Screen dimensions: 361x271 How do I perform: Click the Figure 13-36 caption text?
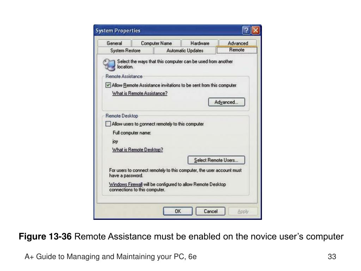pos(181,236)
